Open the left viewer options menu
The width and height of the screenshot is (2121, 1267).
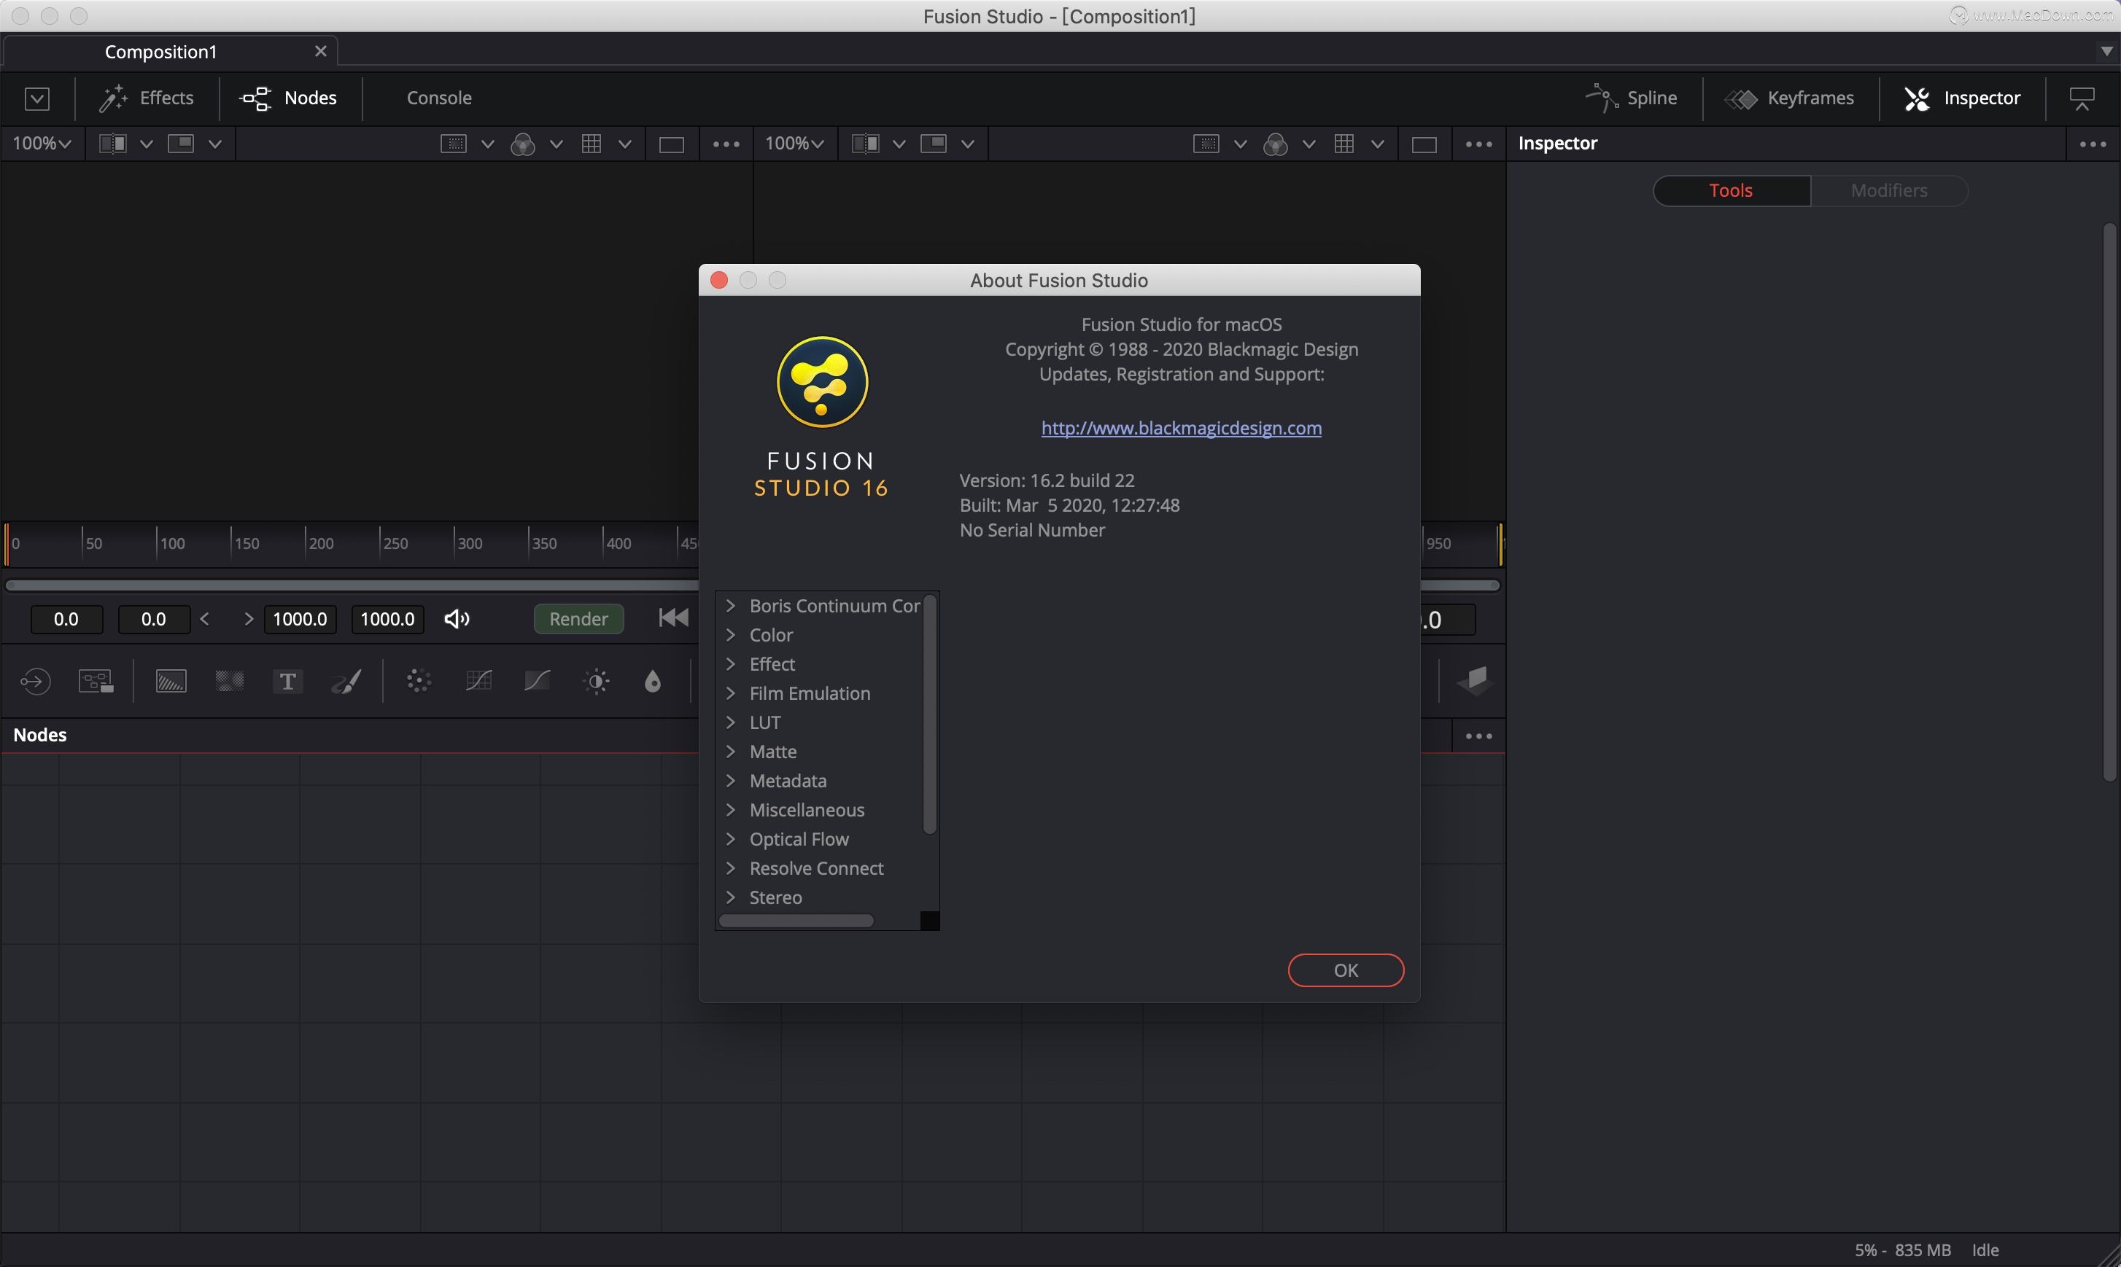[726, 144]
